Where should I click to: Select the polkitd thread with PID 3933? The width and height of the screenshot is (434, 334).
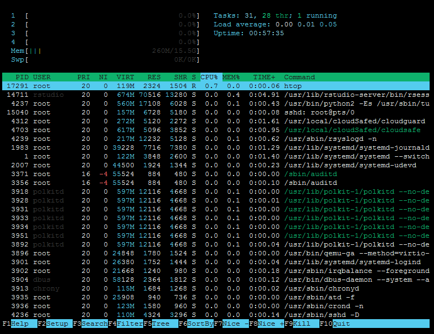click(x=216, y=218)
